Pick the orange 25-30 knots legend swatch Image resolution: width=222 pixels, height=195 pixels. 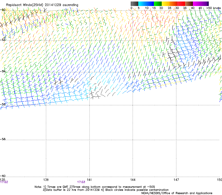click(173, 4)
